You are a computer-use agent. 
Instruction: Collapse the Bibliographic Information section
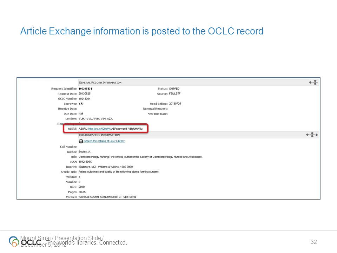(312, 135)
